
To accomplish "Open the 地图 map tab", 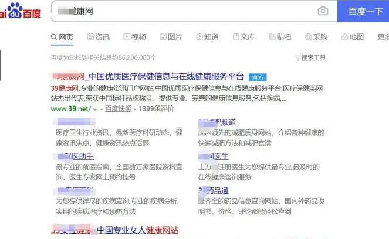I will (353, 37).
